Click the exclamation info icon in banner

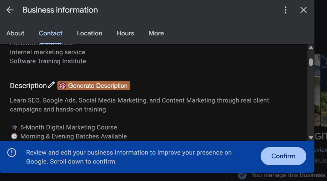tap(12, 153)
